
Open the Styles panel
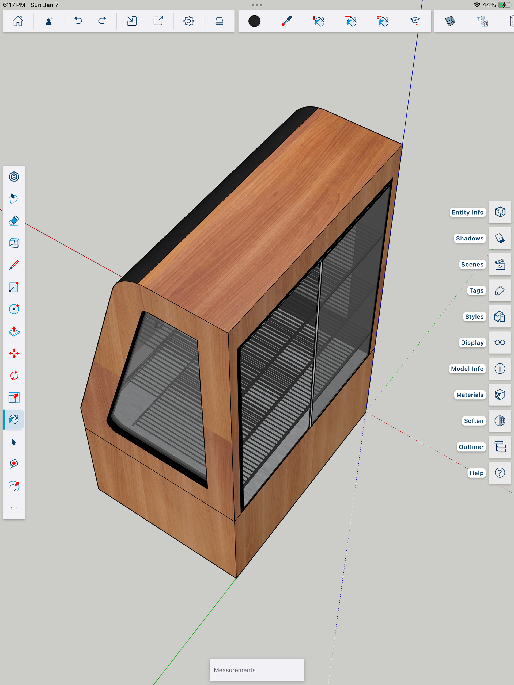[500, 316]
